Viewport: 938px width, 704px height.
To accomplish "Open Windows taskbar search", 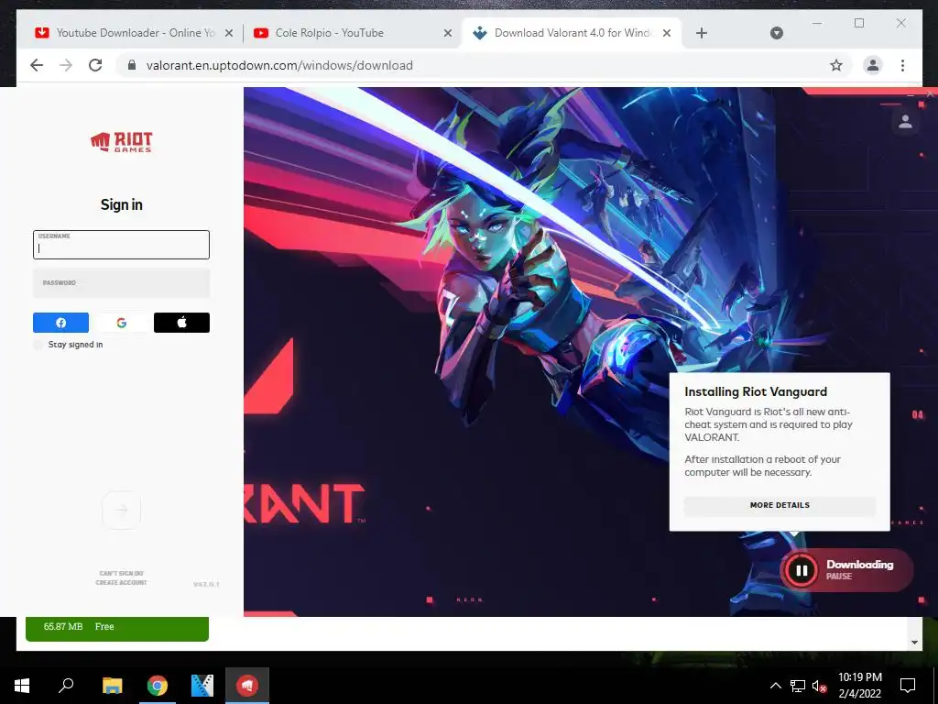I will [x=66, y=686].
